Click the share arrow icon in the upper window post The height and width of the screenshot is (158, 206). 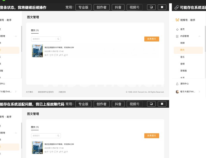coord(60,55)
